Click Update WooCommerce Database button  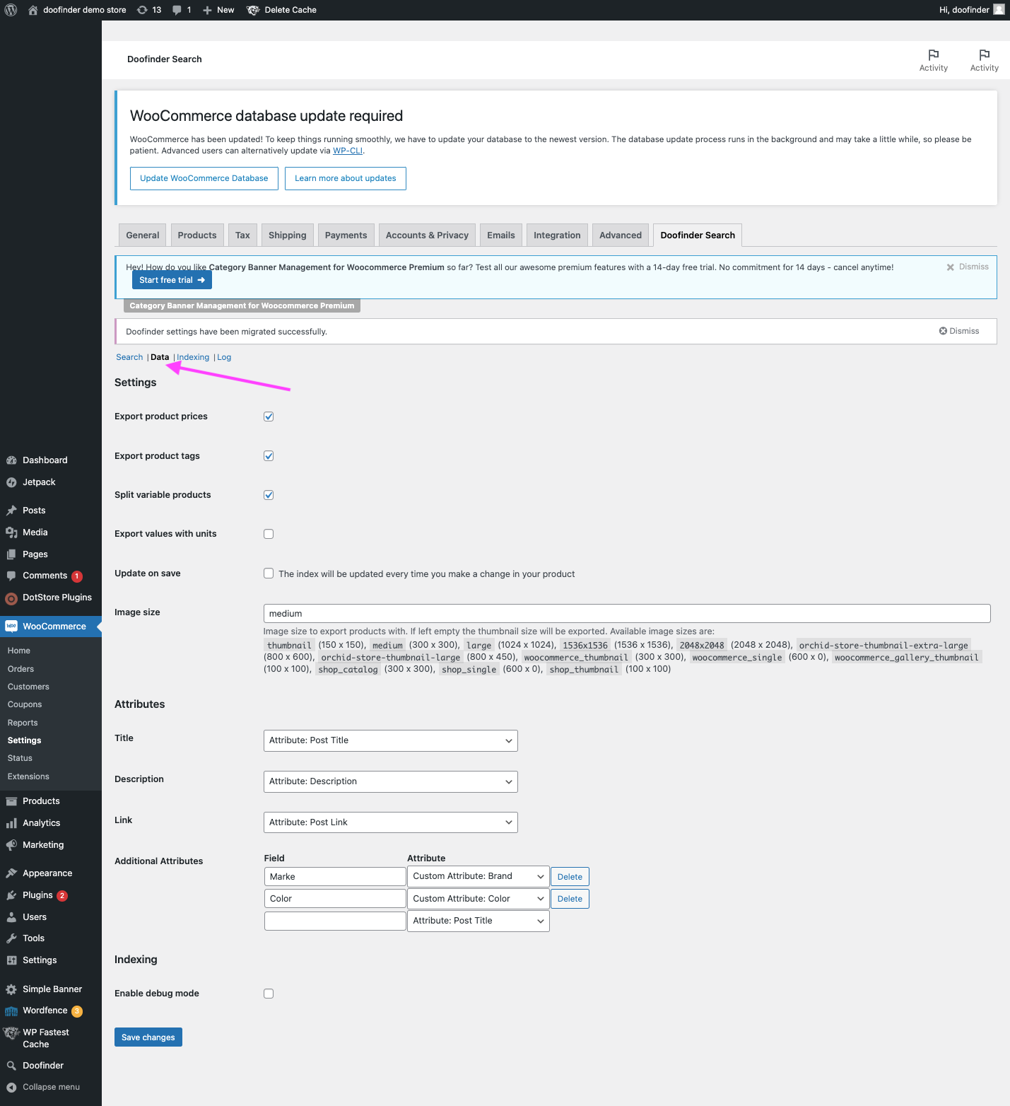pos(204,178)
